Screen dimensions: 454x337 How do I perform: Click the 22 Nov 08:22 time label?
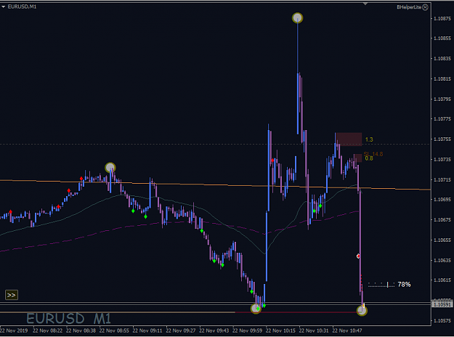pyautogui.click(x=47, y=330)
